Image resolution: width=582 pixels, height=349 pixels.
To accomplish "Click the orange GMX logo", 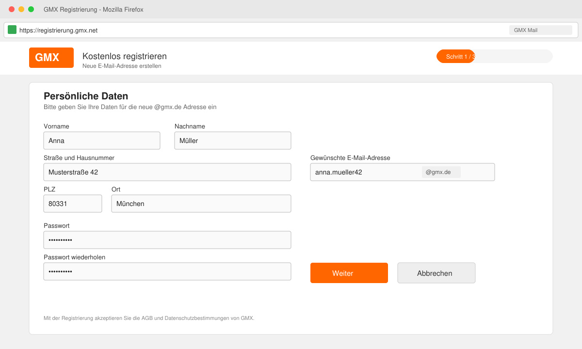I will pos(51,58).
